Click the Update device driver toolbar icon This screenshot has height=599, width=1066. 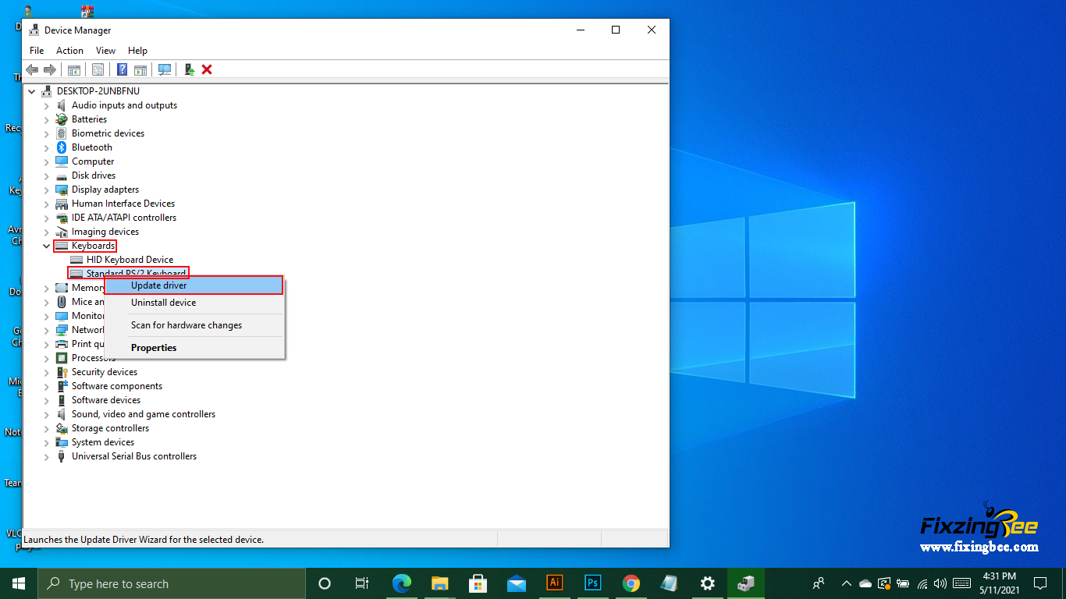(189, 69)
